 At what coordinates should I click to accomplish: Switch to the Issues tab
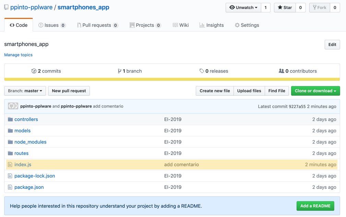point(52,25)
